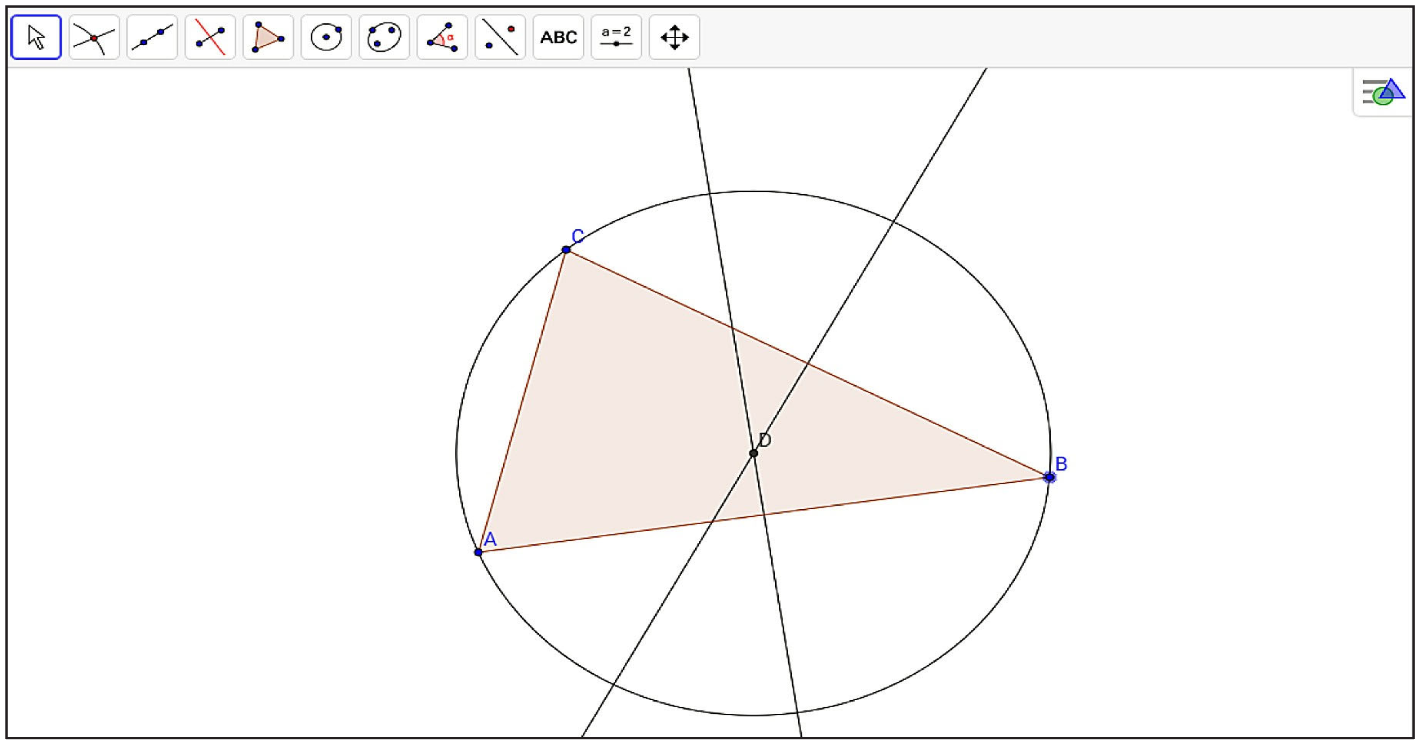
Task: Select the Move arrow tool
Action: point(36,38)
